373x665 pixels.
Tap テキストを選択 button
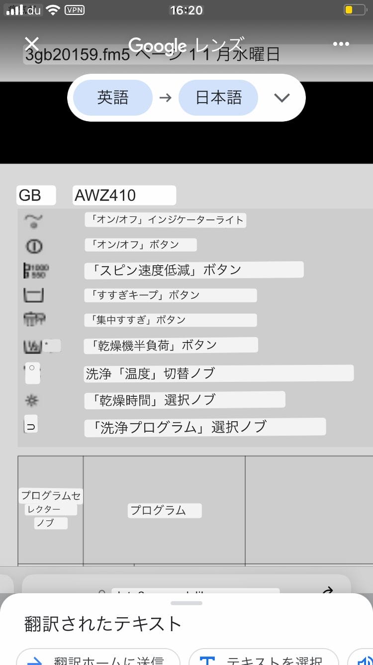[x=264, y=657]
